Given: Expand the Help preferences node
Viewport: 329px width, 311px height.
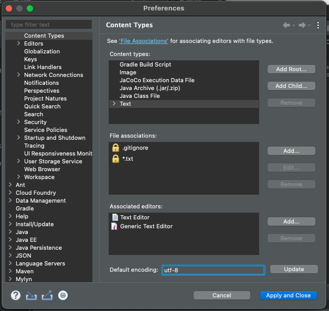Looking at the screenshot, I should [x=10, y=216].
